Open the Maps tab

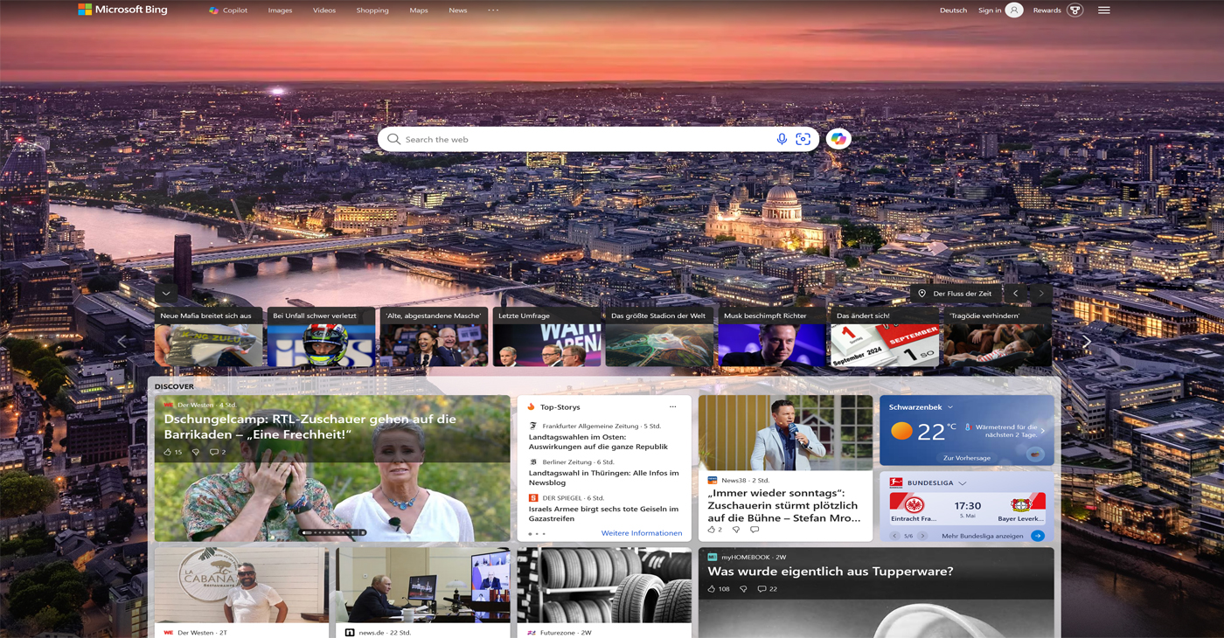419,10
